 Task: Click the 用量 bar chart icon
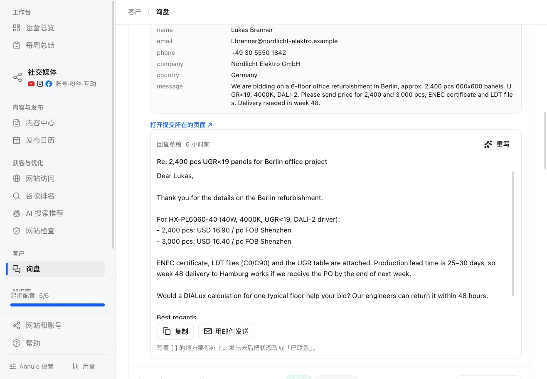coord(76,366)
